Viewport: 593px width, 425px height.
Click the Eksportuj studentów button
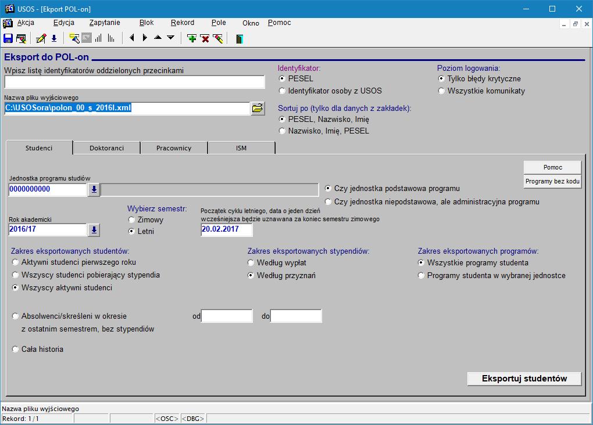pyautogui.click(x=524, y=379)
